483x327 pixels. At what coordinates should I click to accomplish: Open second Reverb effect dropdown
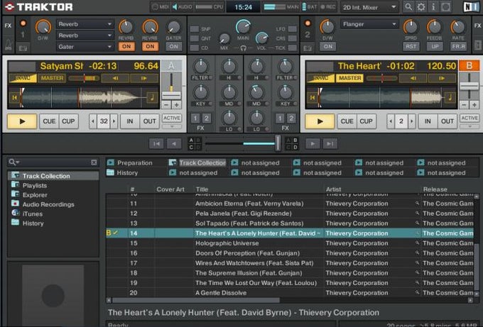tap(85, 35)
